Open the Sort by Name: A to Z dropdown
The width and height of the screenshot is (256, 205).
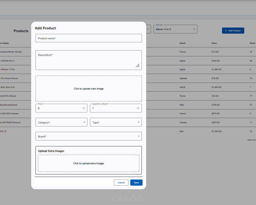pos(175,29)
